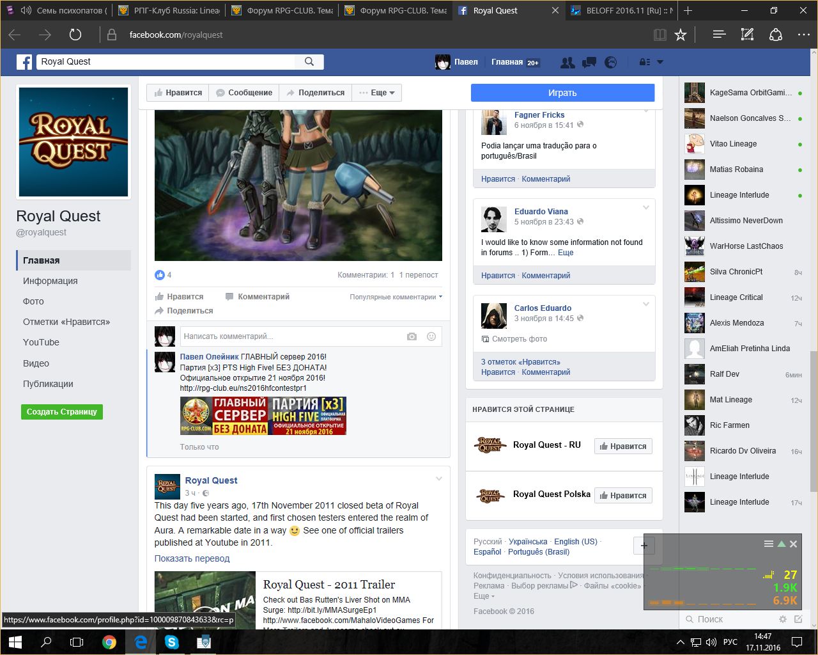818x655 pixels.
Task: Toggle like on Royal Quest - RU page
Action: point(622,446)
